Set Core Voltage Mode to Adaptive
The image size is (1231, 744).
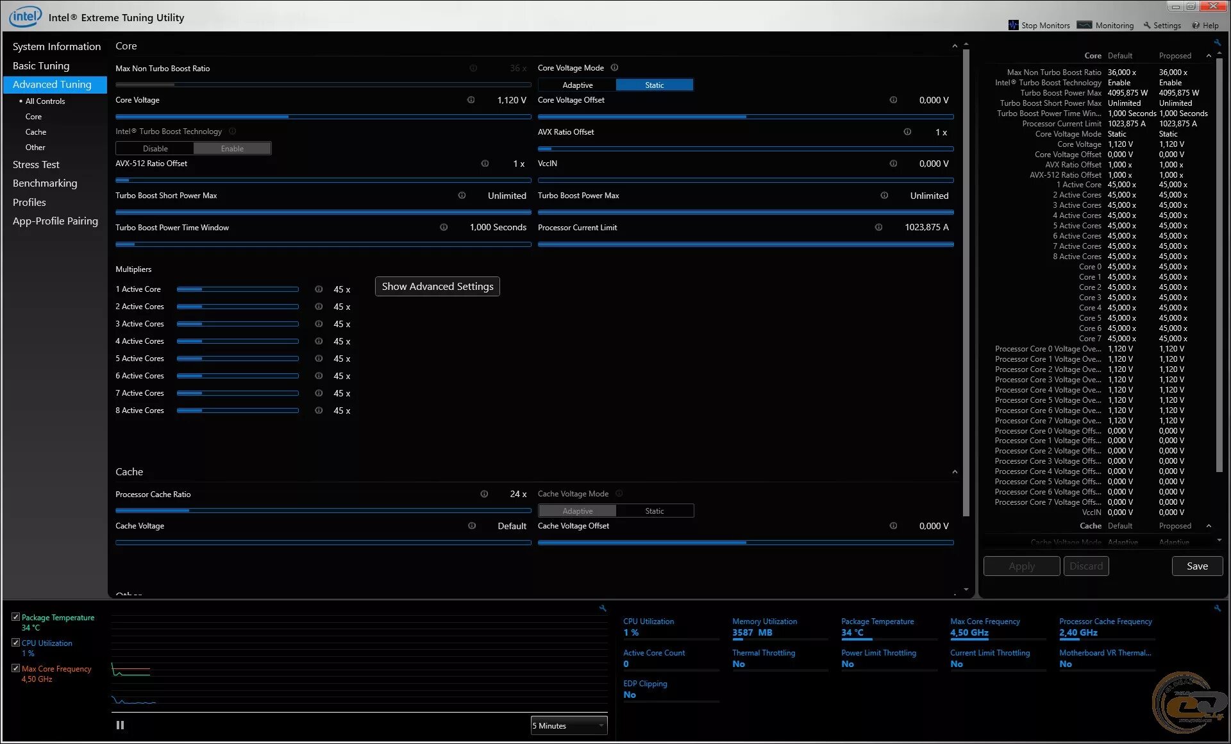tap(577, 85)
